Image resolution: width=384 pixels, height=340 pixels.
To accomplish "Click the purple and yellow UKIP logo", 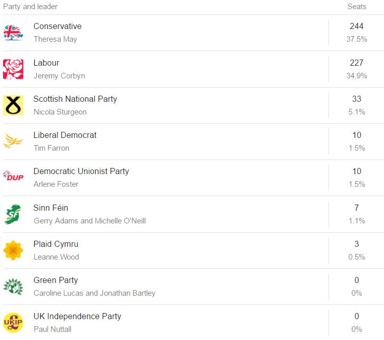I will click(x=13, y=323).
